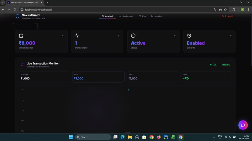Open the tab search dropdown arrow

pos(3,2)
